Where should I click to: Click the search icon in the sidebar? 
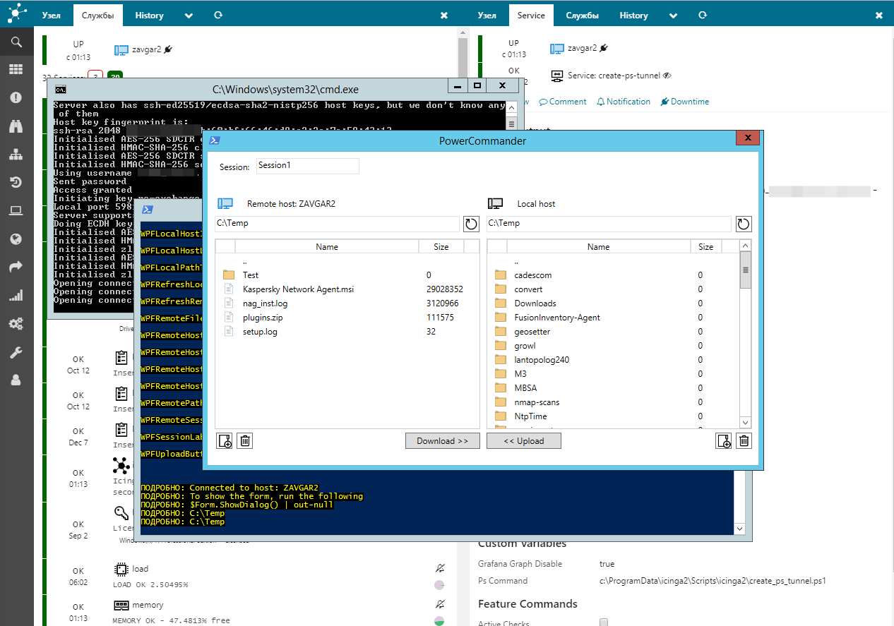[16, 42]
